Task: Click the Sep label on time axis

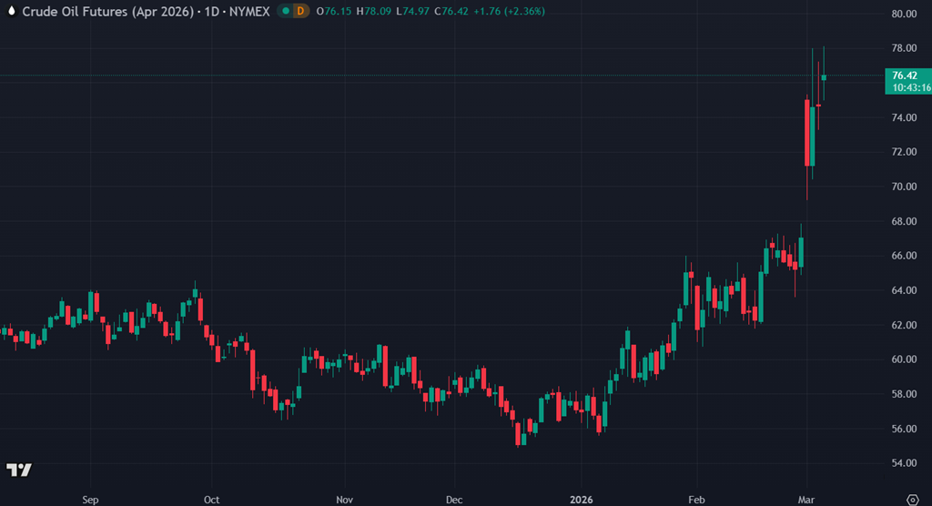Action: (x=89, y=500)
